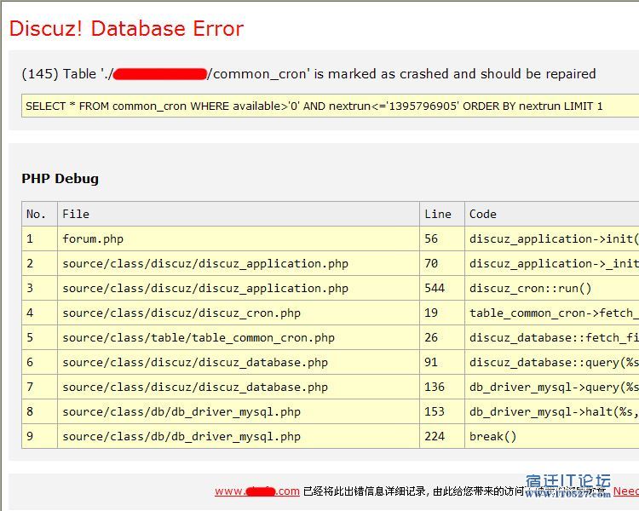Click line number '26' cell
639x511 pixels.
(442, 337)
